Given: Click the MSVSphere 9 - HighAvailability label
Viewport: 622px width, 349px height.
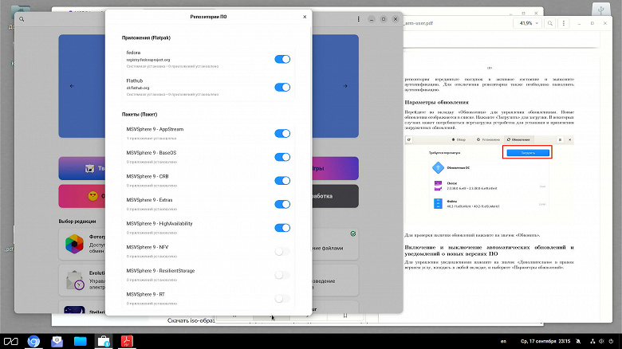Looking at the screenshot, I should click(159, 224).
